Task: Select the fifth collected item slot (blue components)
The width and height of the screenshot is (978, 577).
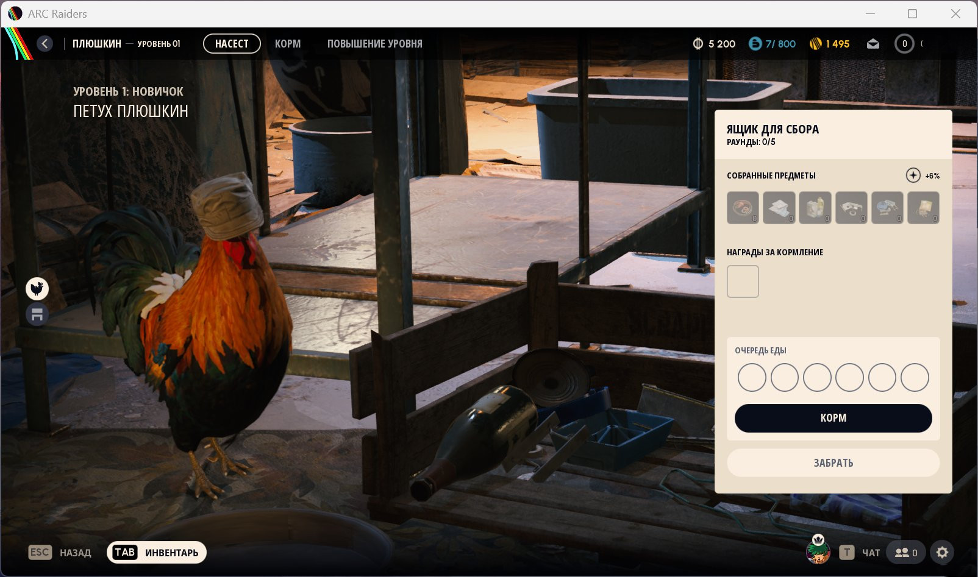Action: click(x=887, y=208)
